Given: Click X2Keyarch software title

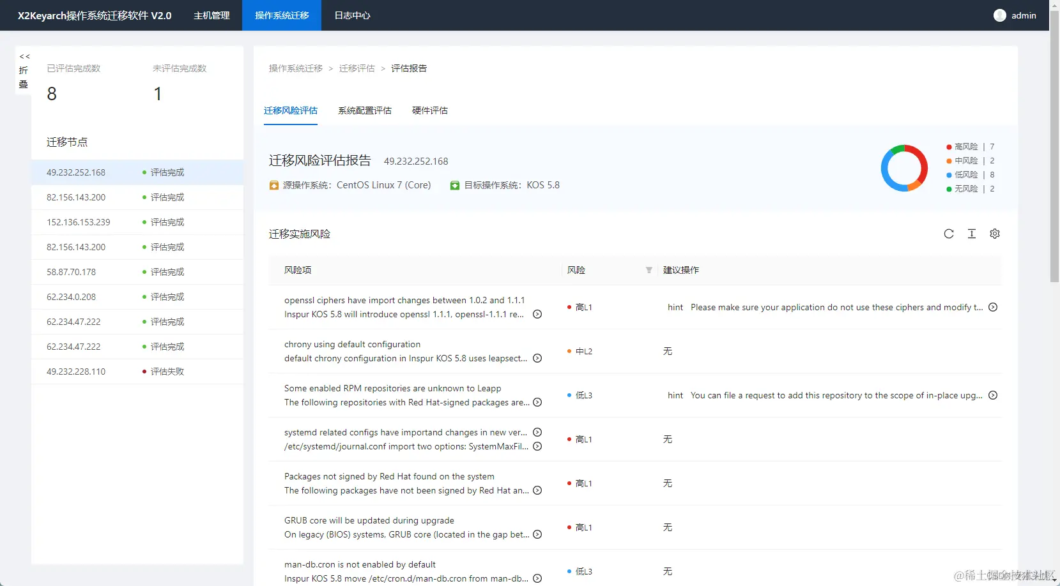Looking at the screenshot, I should [95, 15].
